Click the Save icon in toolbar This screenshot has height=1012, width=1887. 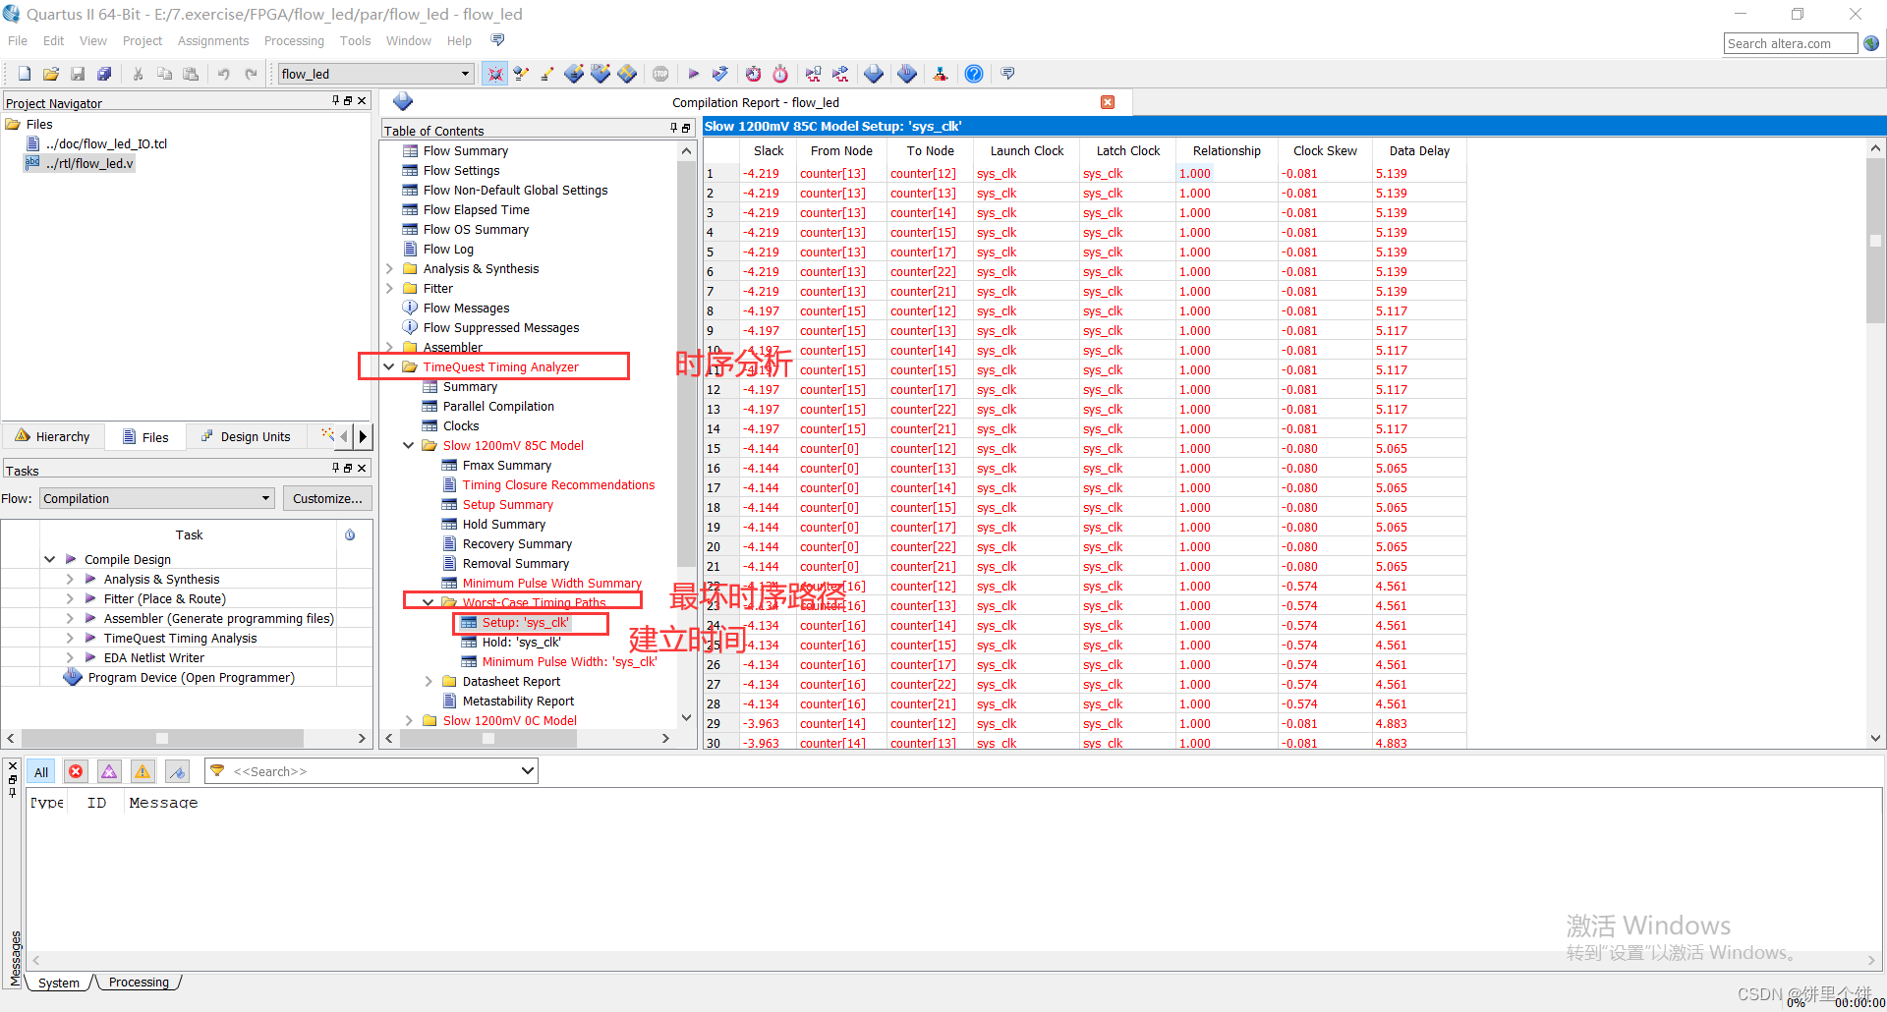[78, 74]
